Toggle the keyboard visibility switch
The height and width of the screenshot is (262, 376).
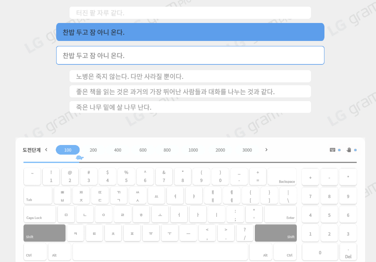point(340,150)
